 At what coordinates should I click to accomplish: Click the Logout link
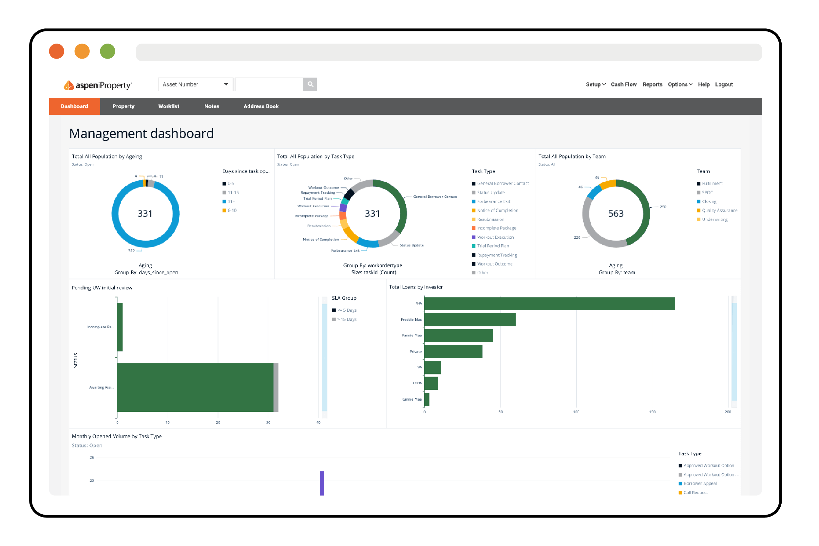pos(724,84)
